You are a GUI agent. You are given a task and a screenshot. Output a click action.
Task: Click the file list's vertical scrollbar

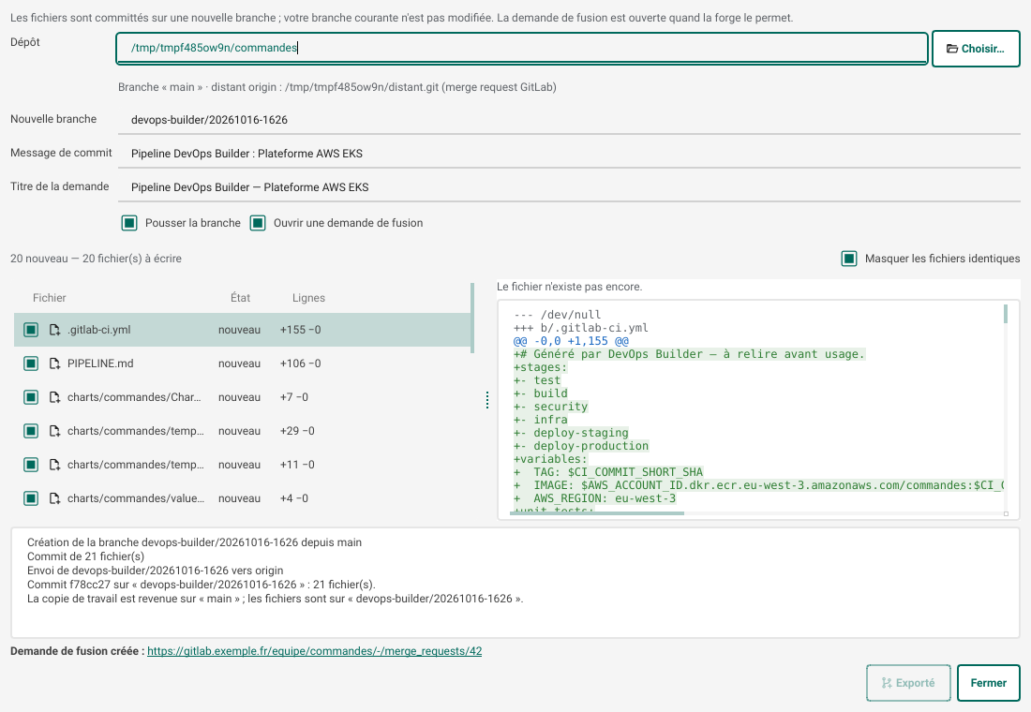[472, 318]
